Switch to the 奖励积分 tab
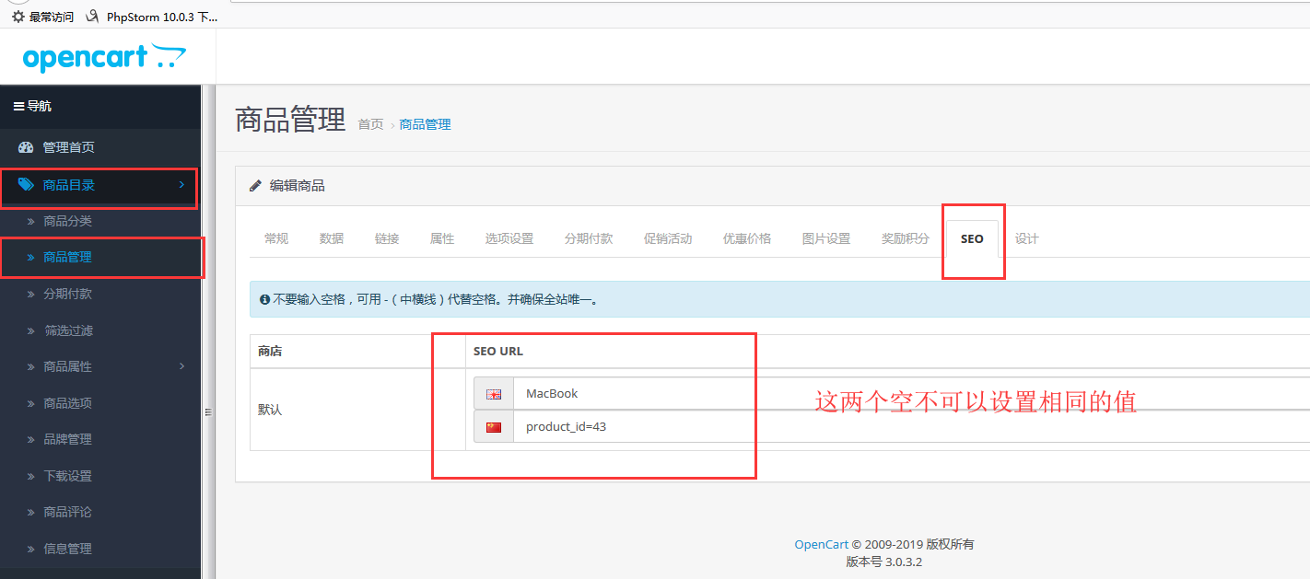The height and width of the screenshot is (579, 1310). click(906, 238)
